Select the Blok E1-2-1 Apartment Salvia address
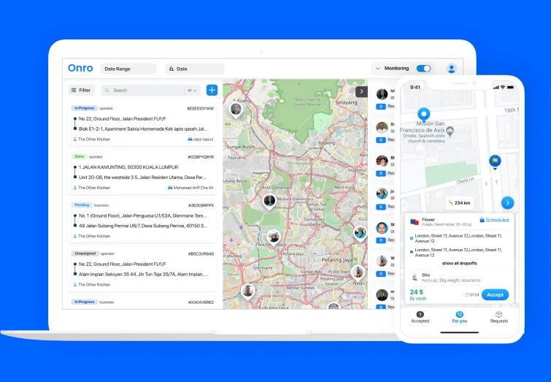 tap(143, 129)
